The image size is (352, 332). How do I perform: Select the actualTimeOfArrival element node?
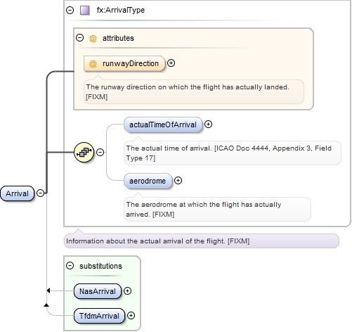pos(163,124)
